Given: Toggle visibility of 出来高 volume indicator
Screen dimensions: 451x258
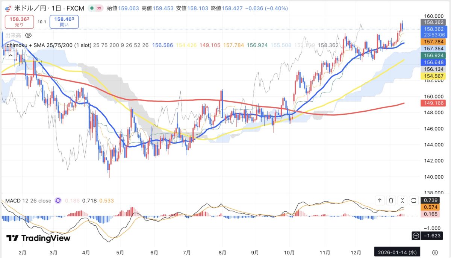Looking at the screenshot, I should 28,35.
